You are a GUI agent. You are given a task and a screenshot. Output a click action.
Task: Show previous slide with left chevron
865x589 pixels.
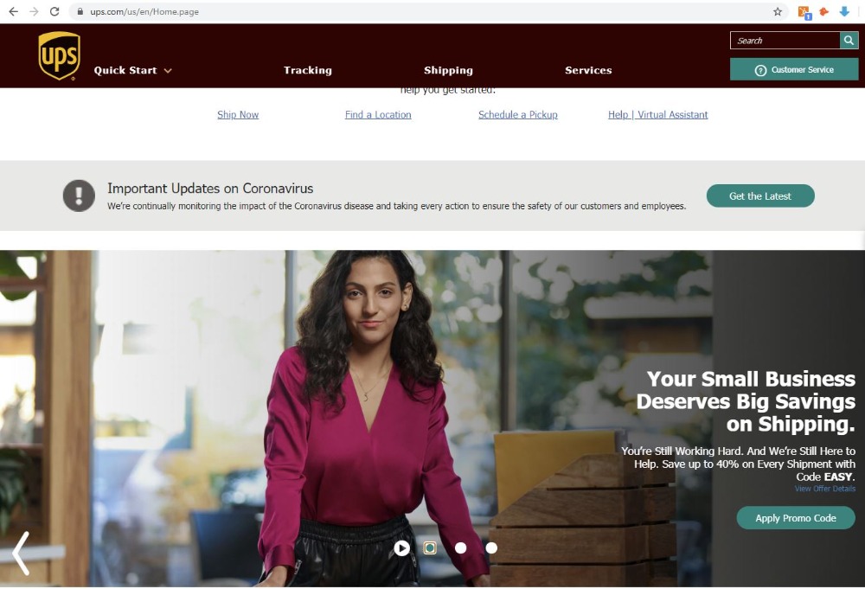pos(21,554)
